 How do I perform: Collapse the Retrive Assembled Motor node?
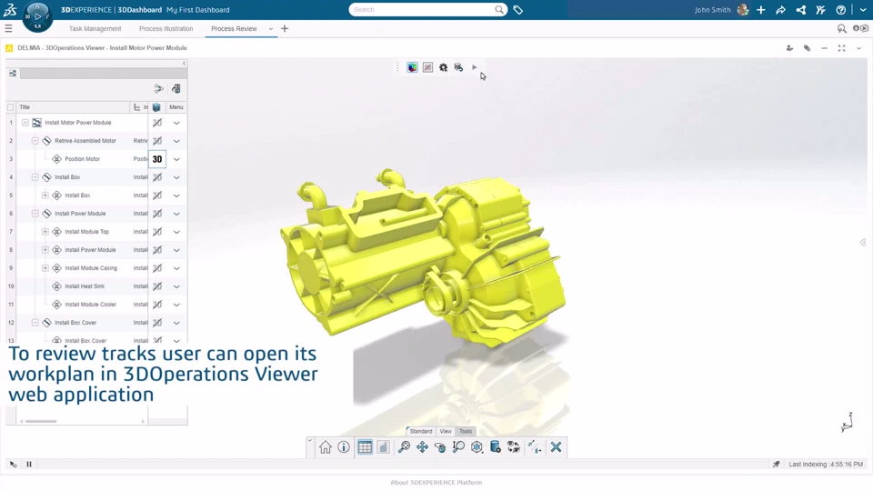pyautogui.click(x=35, y=141)
